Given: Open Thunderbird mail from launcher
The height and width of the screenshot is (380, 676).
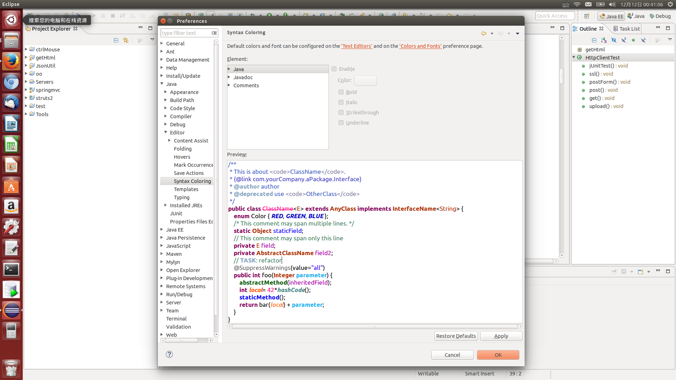Looking at the screenshot, I should (x=11, y=103).
